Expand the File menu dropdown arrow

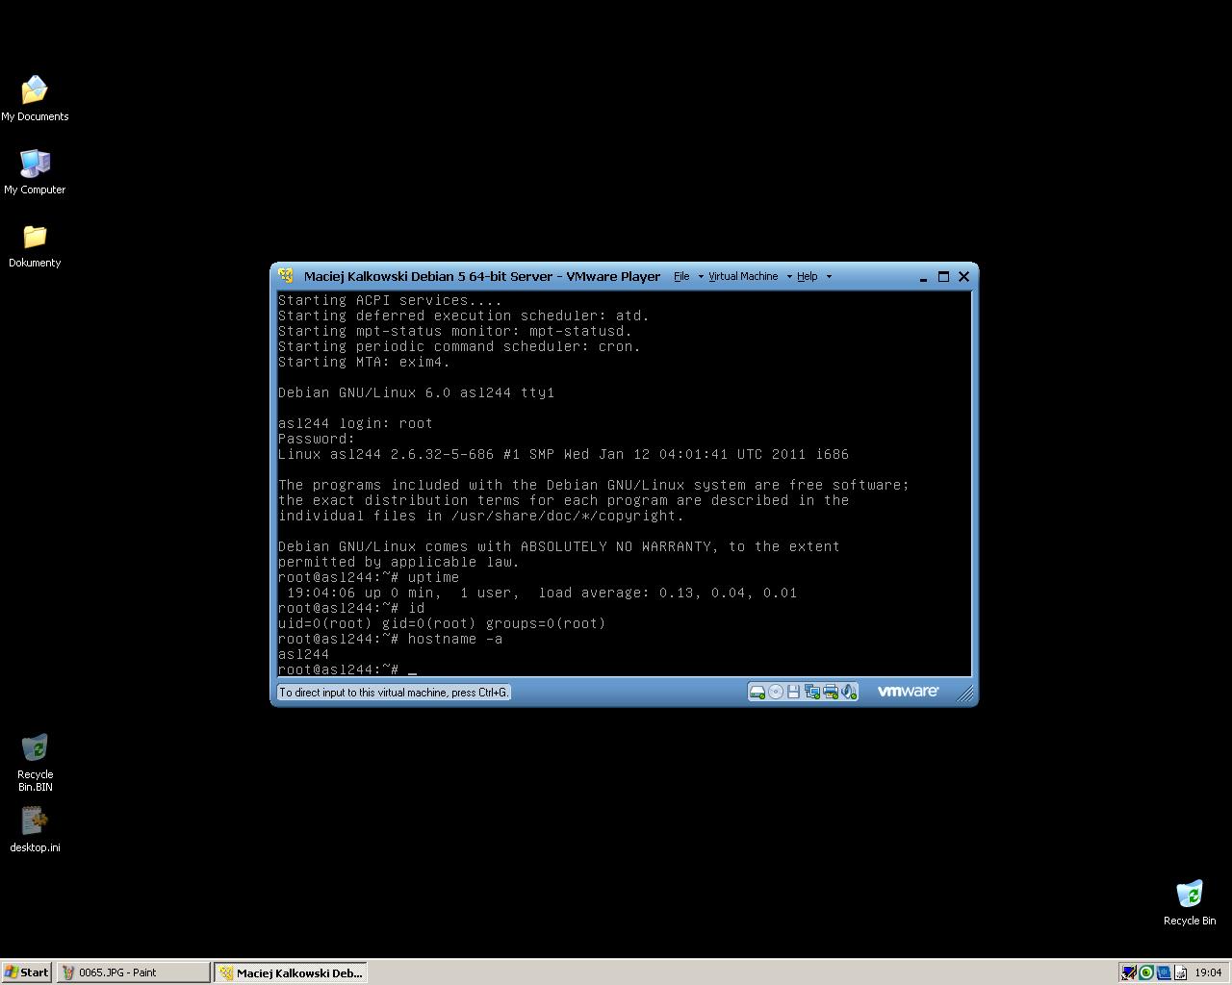coord(701,277)
